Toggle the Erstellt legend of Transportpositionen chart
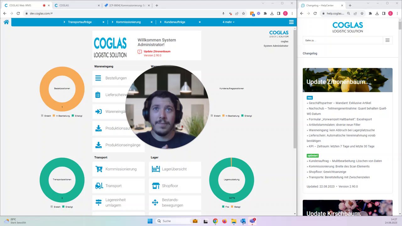Viewport: 402px width, 226px height. (55, 207)
